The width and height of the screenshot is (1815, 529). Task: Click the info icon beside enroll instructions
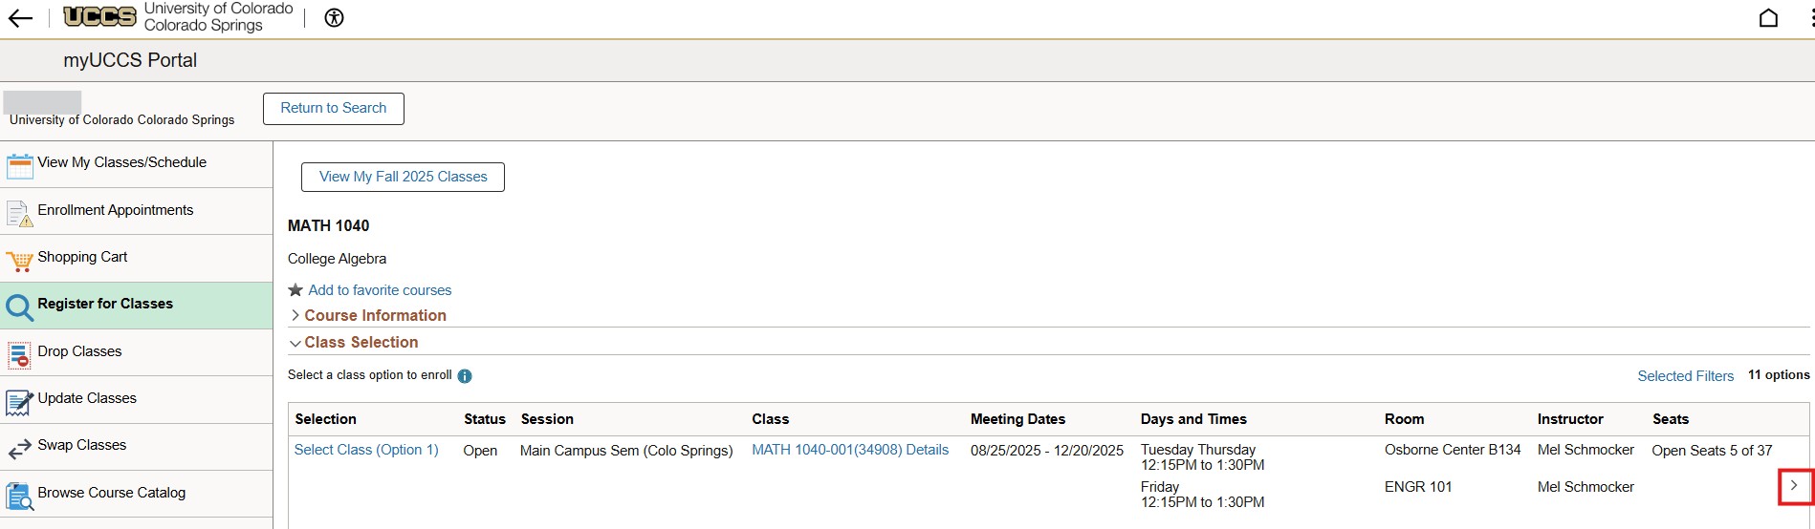(465, 376)
